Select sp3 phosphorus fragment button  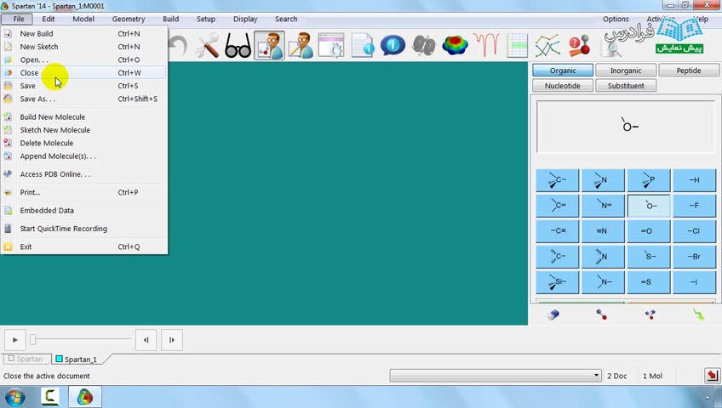click(648, 180)
